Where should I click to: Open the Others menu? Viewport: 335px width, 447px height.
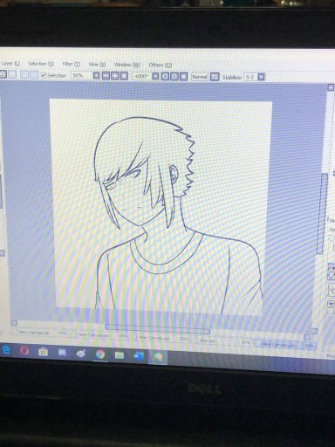(x=161, y=65)
